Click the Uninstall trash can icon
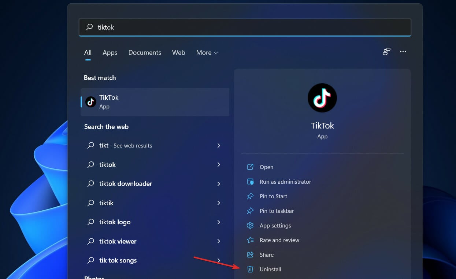 (x=250, y=269)
